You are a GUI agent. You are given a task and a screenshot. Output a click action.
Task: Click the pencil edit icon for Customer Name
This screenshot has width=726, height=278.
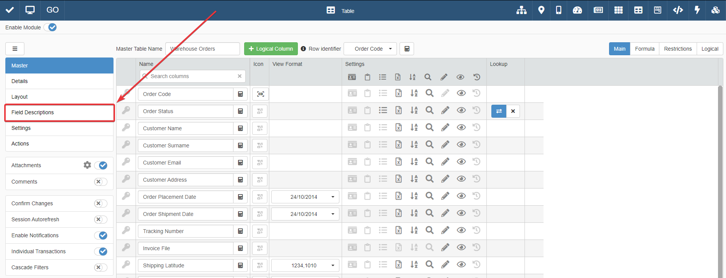click(x=445, y=128)
